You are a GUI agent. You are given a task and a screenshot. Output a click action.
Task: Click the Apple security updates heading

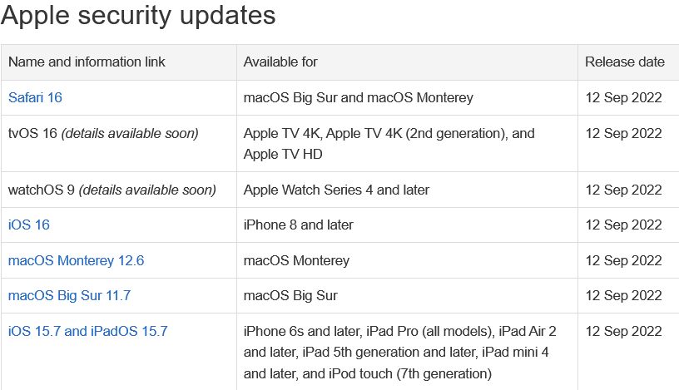[x=138, y=16]
